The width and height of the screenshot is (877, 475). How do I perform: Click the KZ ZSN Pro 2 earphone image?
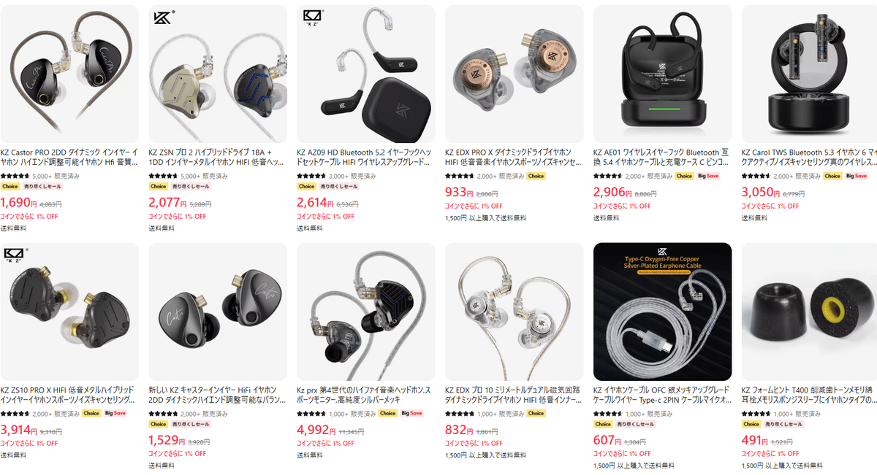point(218,74)
